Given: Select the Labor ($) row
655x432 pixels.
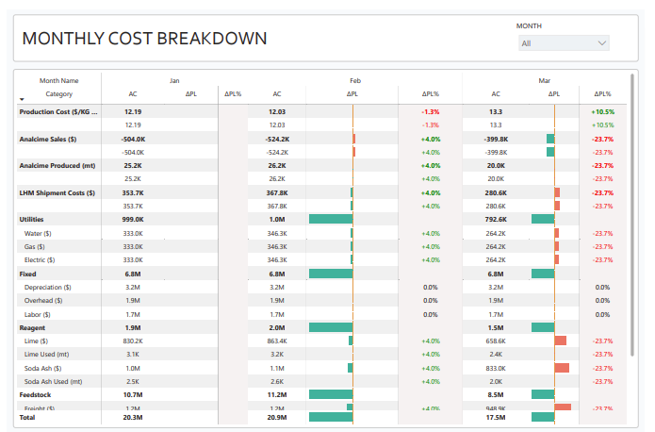Looking at the screenshot, I should pyautogui.click(x=321, y=314).
